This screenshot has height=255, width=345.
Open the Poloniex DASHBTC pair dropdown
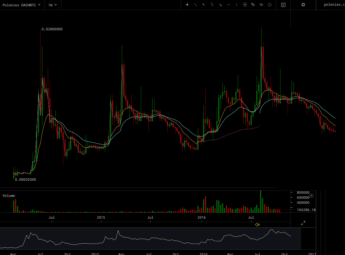point(21,5)
